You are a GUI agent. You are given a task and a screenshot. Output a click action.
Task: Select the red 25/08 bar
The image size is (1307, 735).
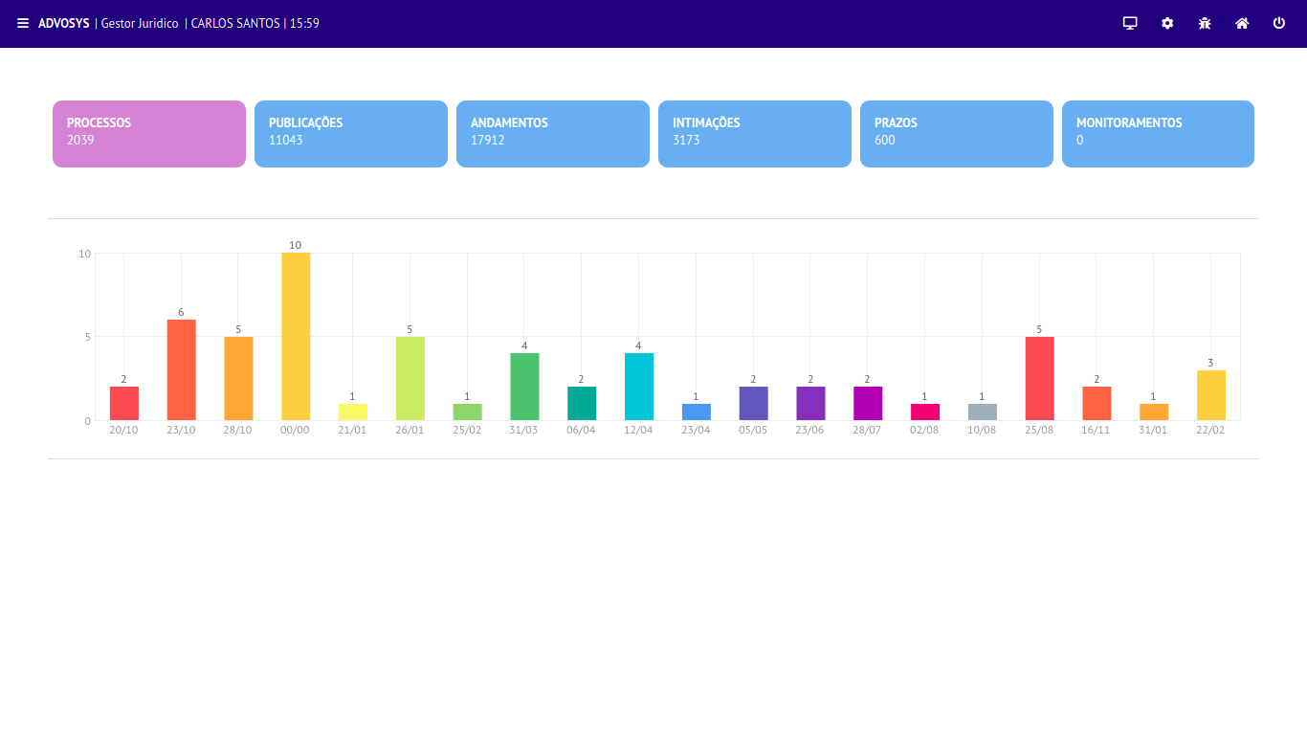1039,378
